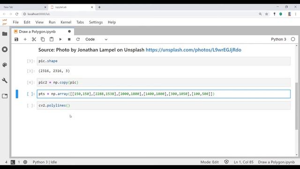Open the View menu

(39, 22)
